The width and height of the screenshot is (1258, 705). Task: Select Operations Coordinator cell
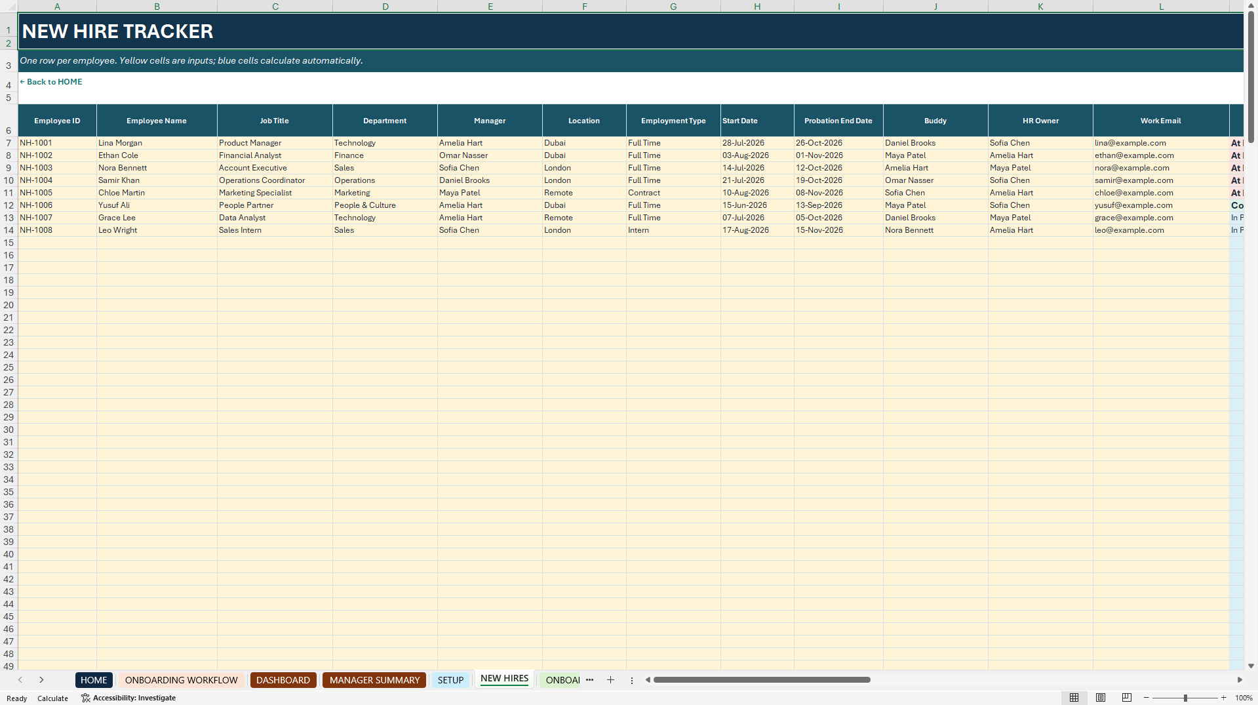click(275, 180)
